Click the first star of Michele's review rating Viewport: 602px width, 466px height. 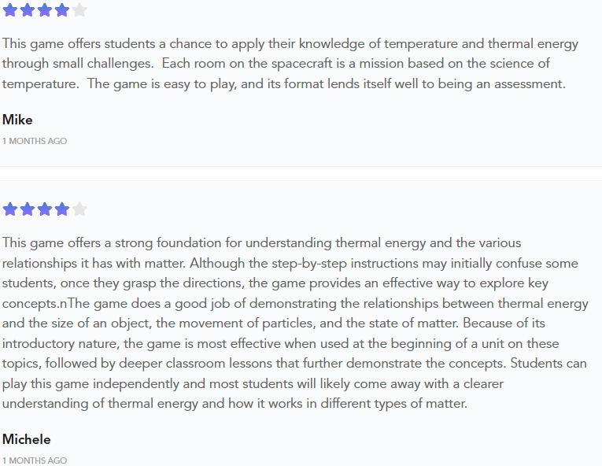(10, 209)
